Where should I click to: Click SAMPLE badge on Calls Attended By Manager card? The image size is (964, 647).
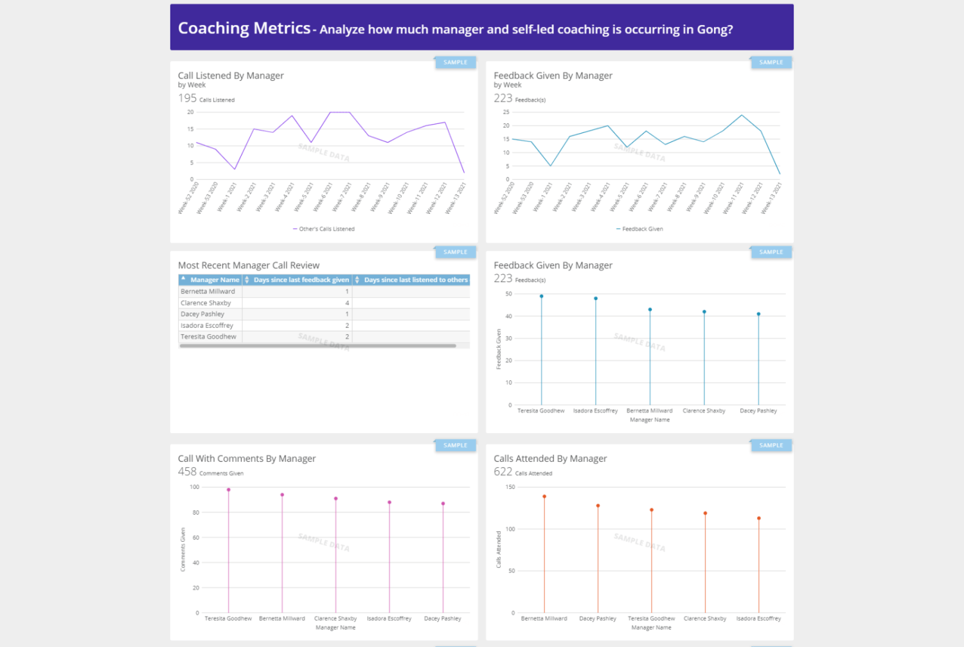771,445
